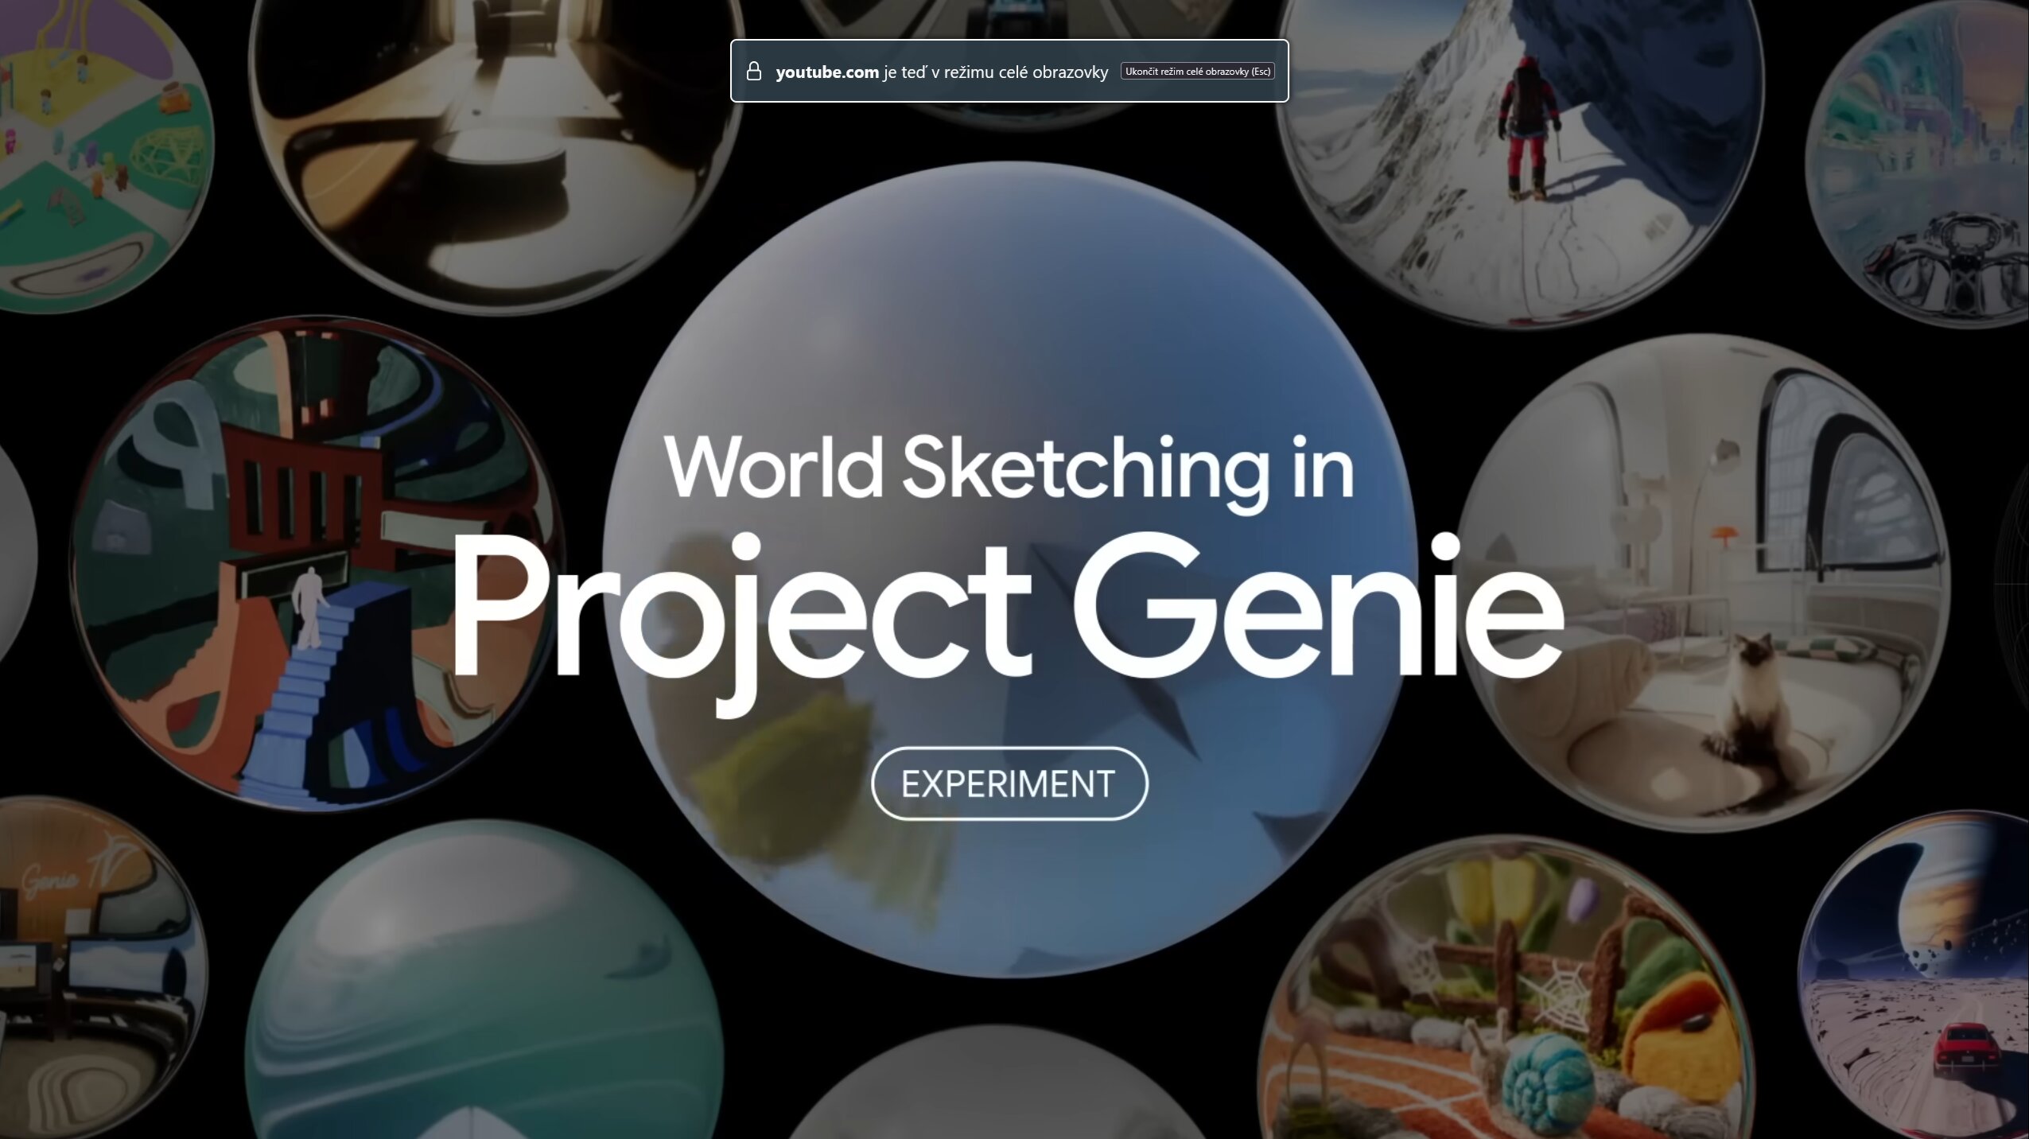The height and width of the screenshot is (1139, 2029).
Task: Click the lock icon in the fullscreen notification
Action: click(755, 72)
